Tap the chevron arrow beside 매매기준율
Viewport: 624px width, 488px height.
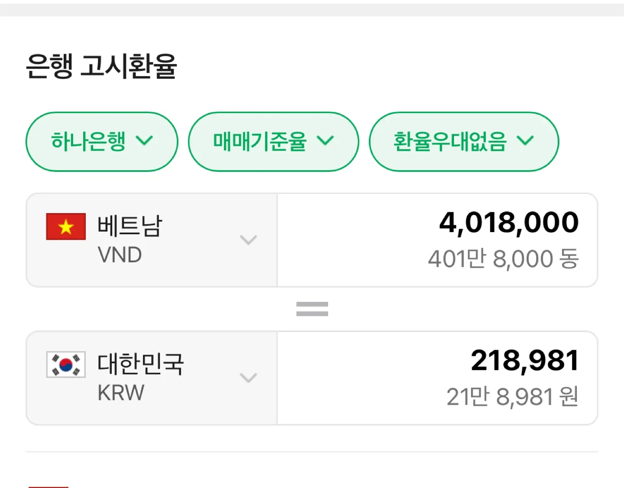point(325,140)
